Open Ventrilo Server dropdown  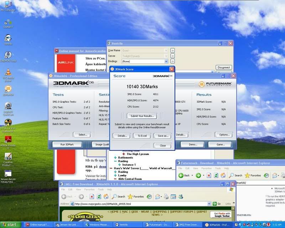166,56
